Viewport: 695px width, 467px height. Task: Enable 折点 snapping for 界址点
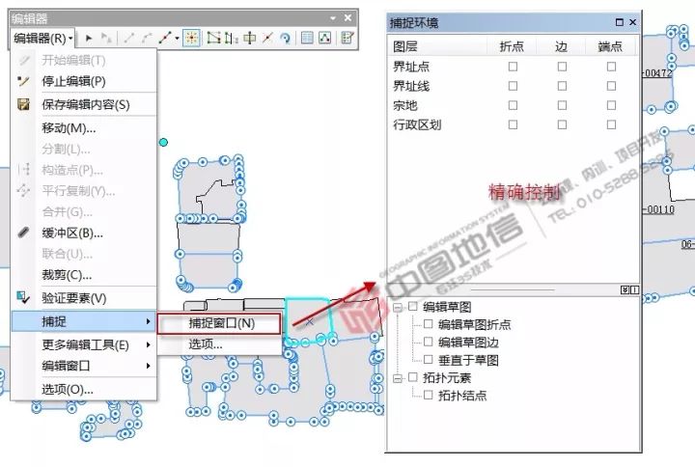pos(513,67)
